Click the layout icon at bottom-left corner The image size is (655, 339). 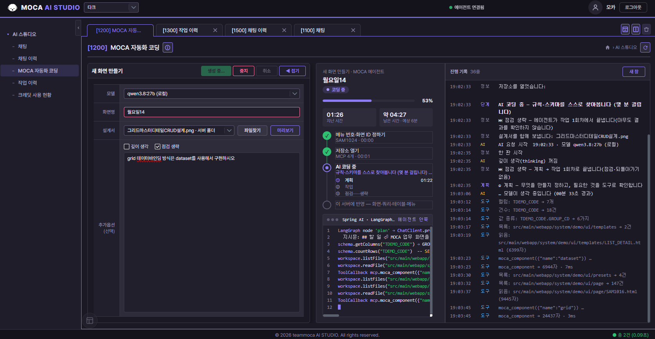(x=90, y=321)
